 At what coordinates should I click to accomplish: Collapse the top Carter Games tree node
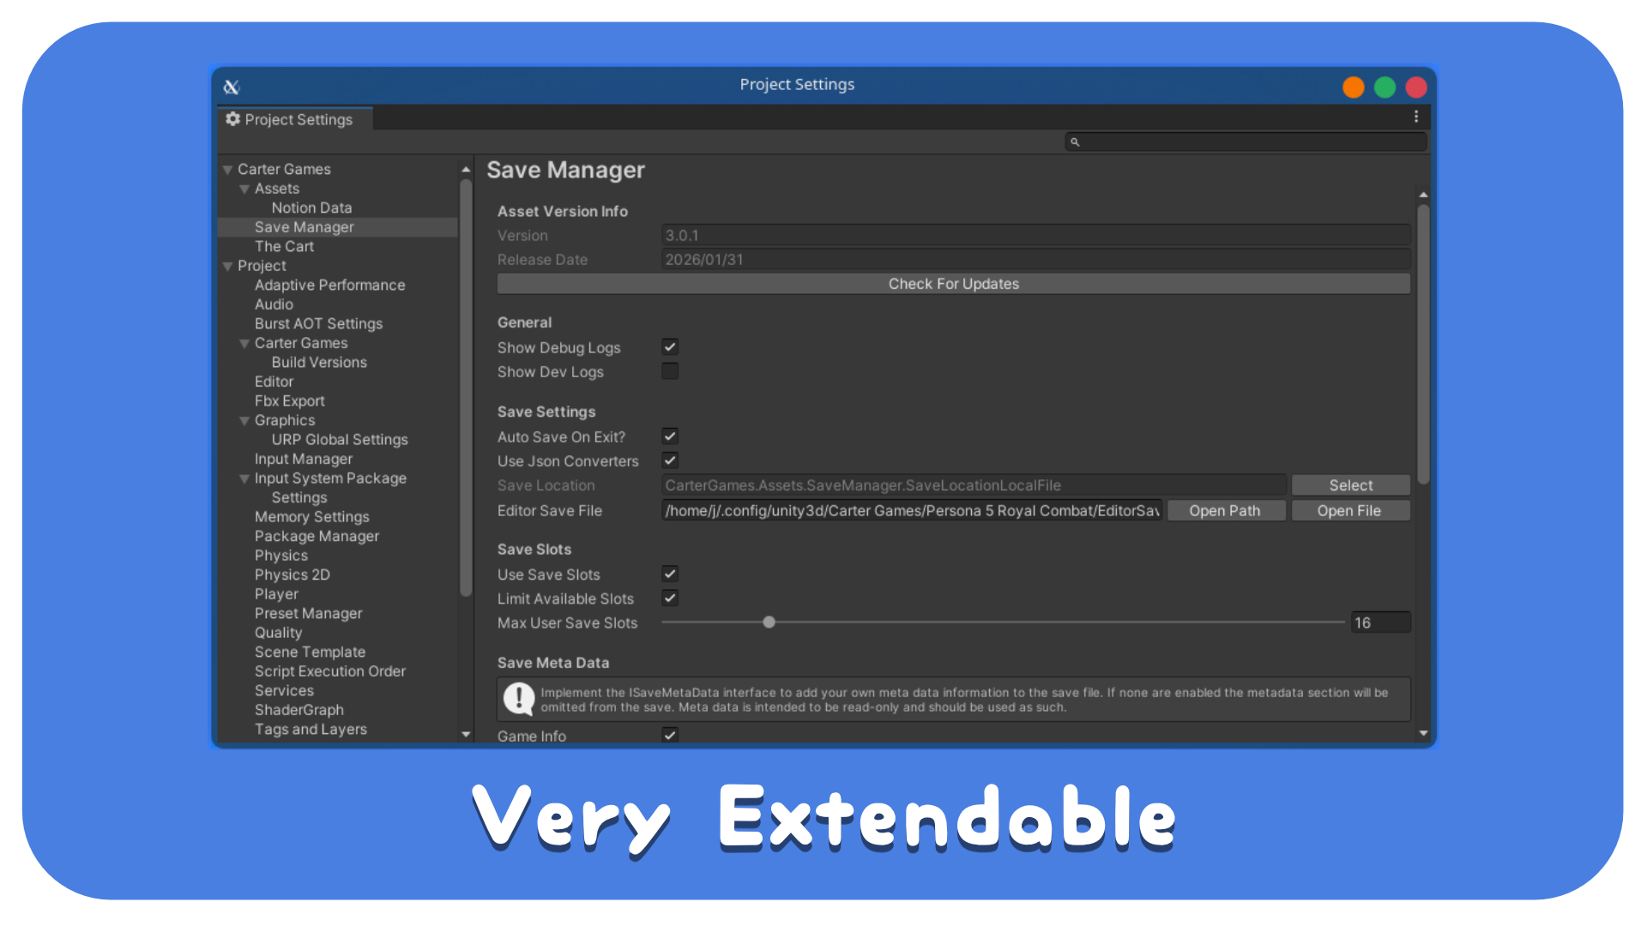point(228,170)
